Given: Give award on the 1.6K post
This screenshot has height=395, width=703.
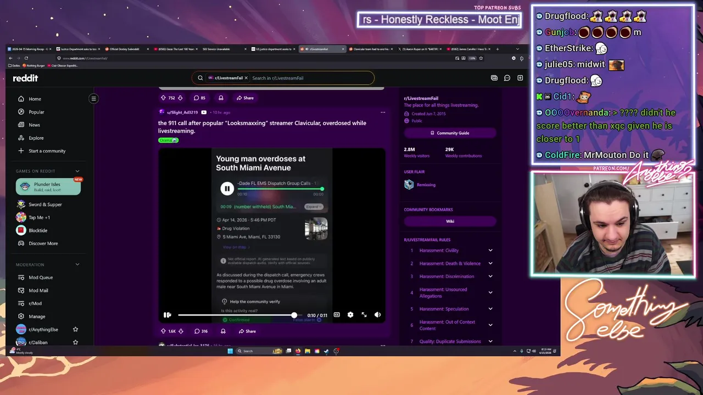Looking at the screenshot, I should tap(222, 331).
